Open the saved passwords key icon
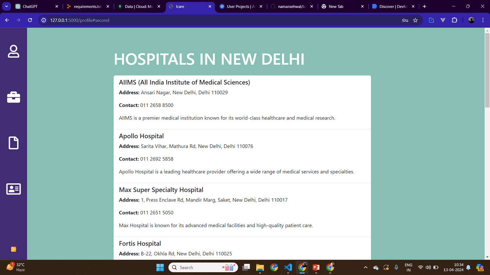Screen dimensions: 490x275 pyautogui.click(x=405, y=20)
